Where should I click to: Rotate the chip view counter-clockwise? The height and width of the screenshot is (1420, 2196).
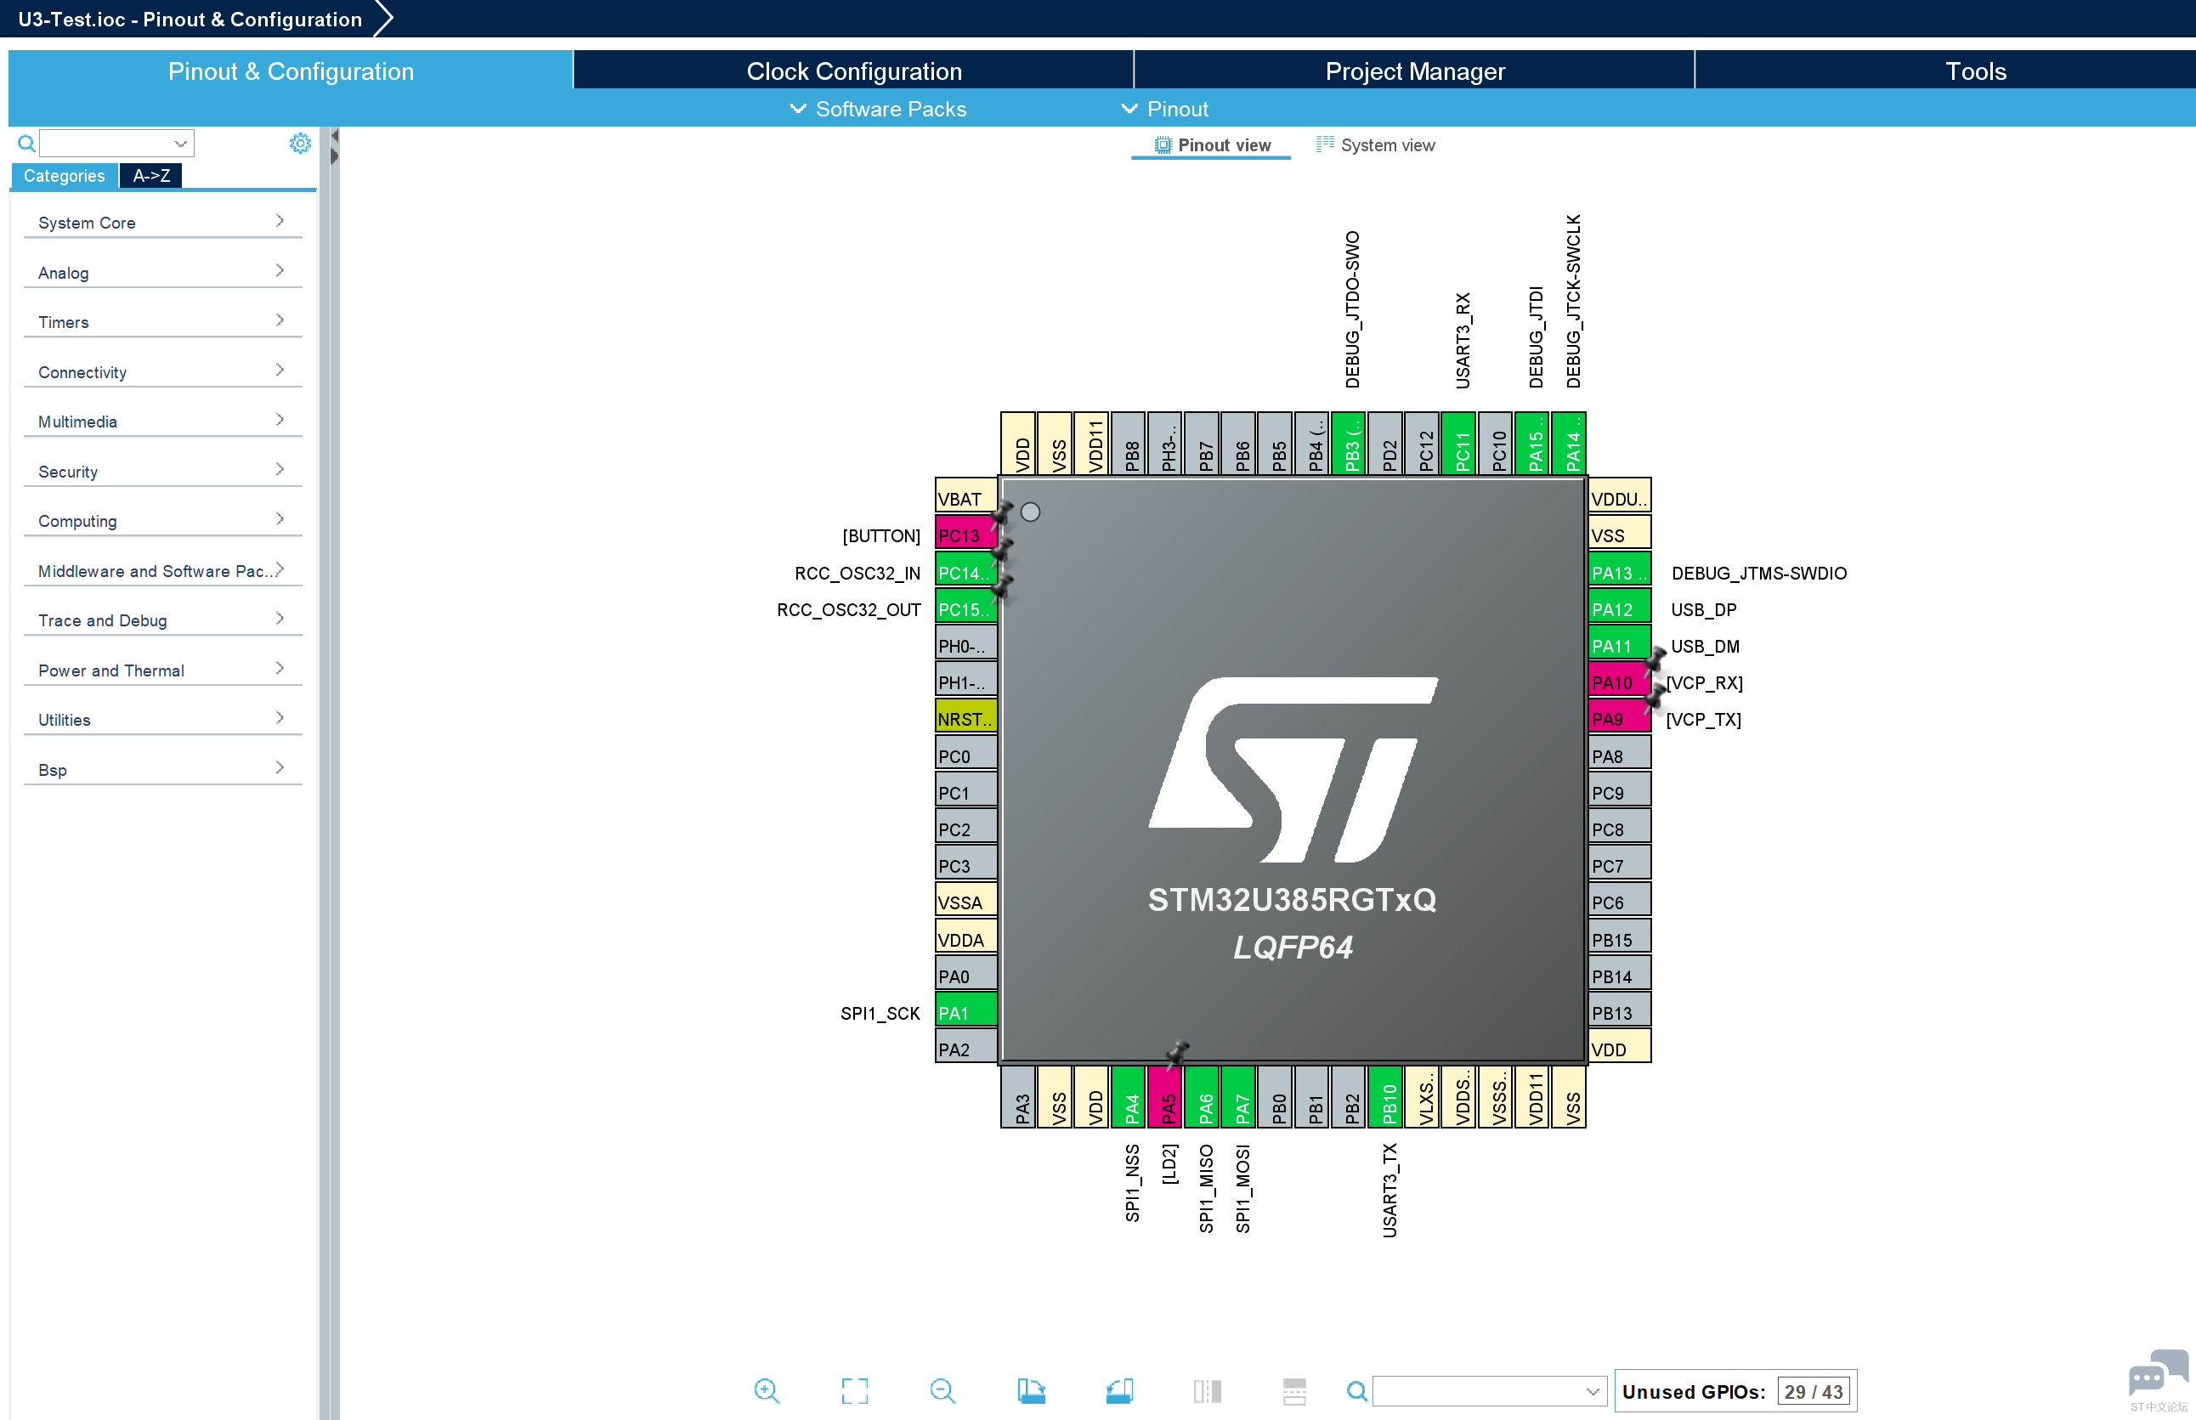click(1119, 1390)
